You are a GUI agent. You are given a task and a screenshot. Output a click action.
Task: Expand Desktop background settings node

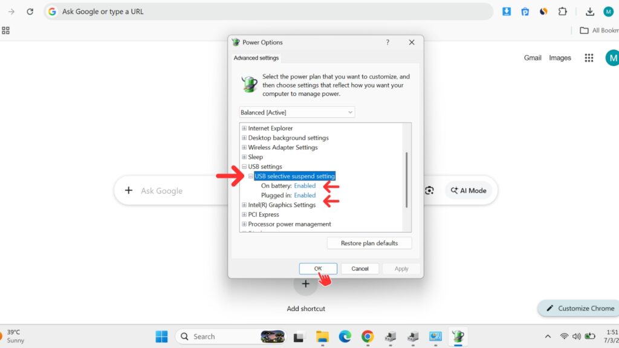244,138
